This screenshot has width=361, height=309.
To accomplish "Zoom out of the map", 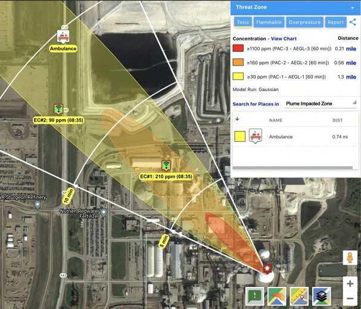I will click(x=350, y=298).
